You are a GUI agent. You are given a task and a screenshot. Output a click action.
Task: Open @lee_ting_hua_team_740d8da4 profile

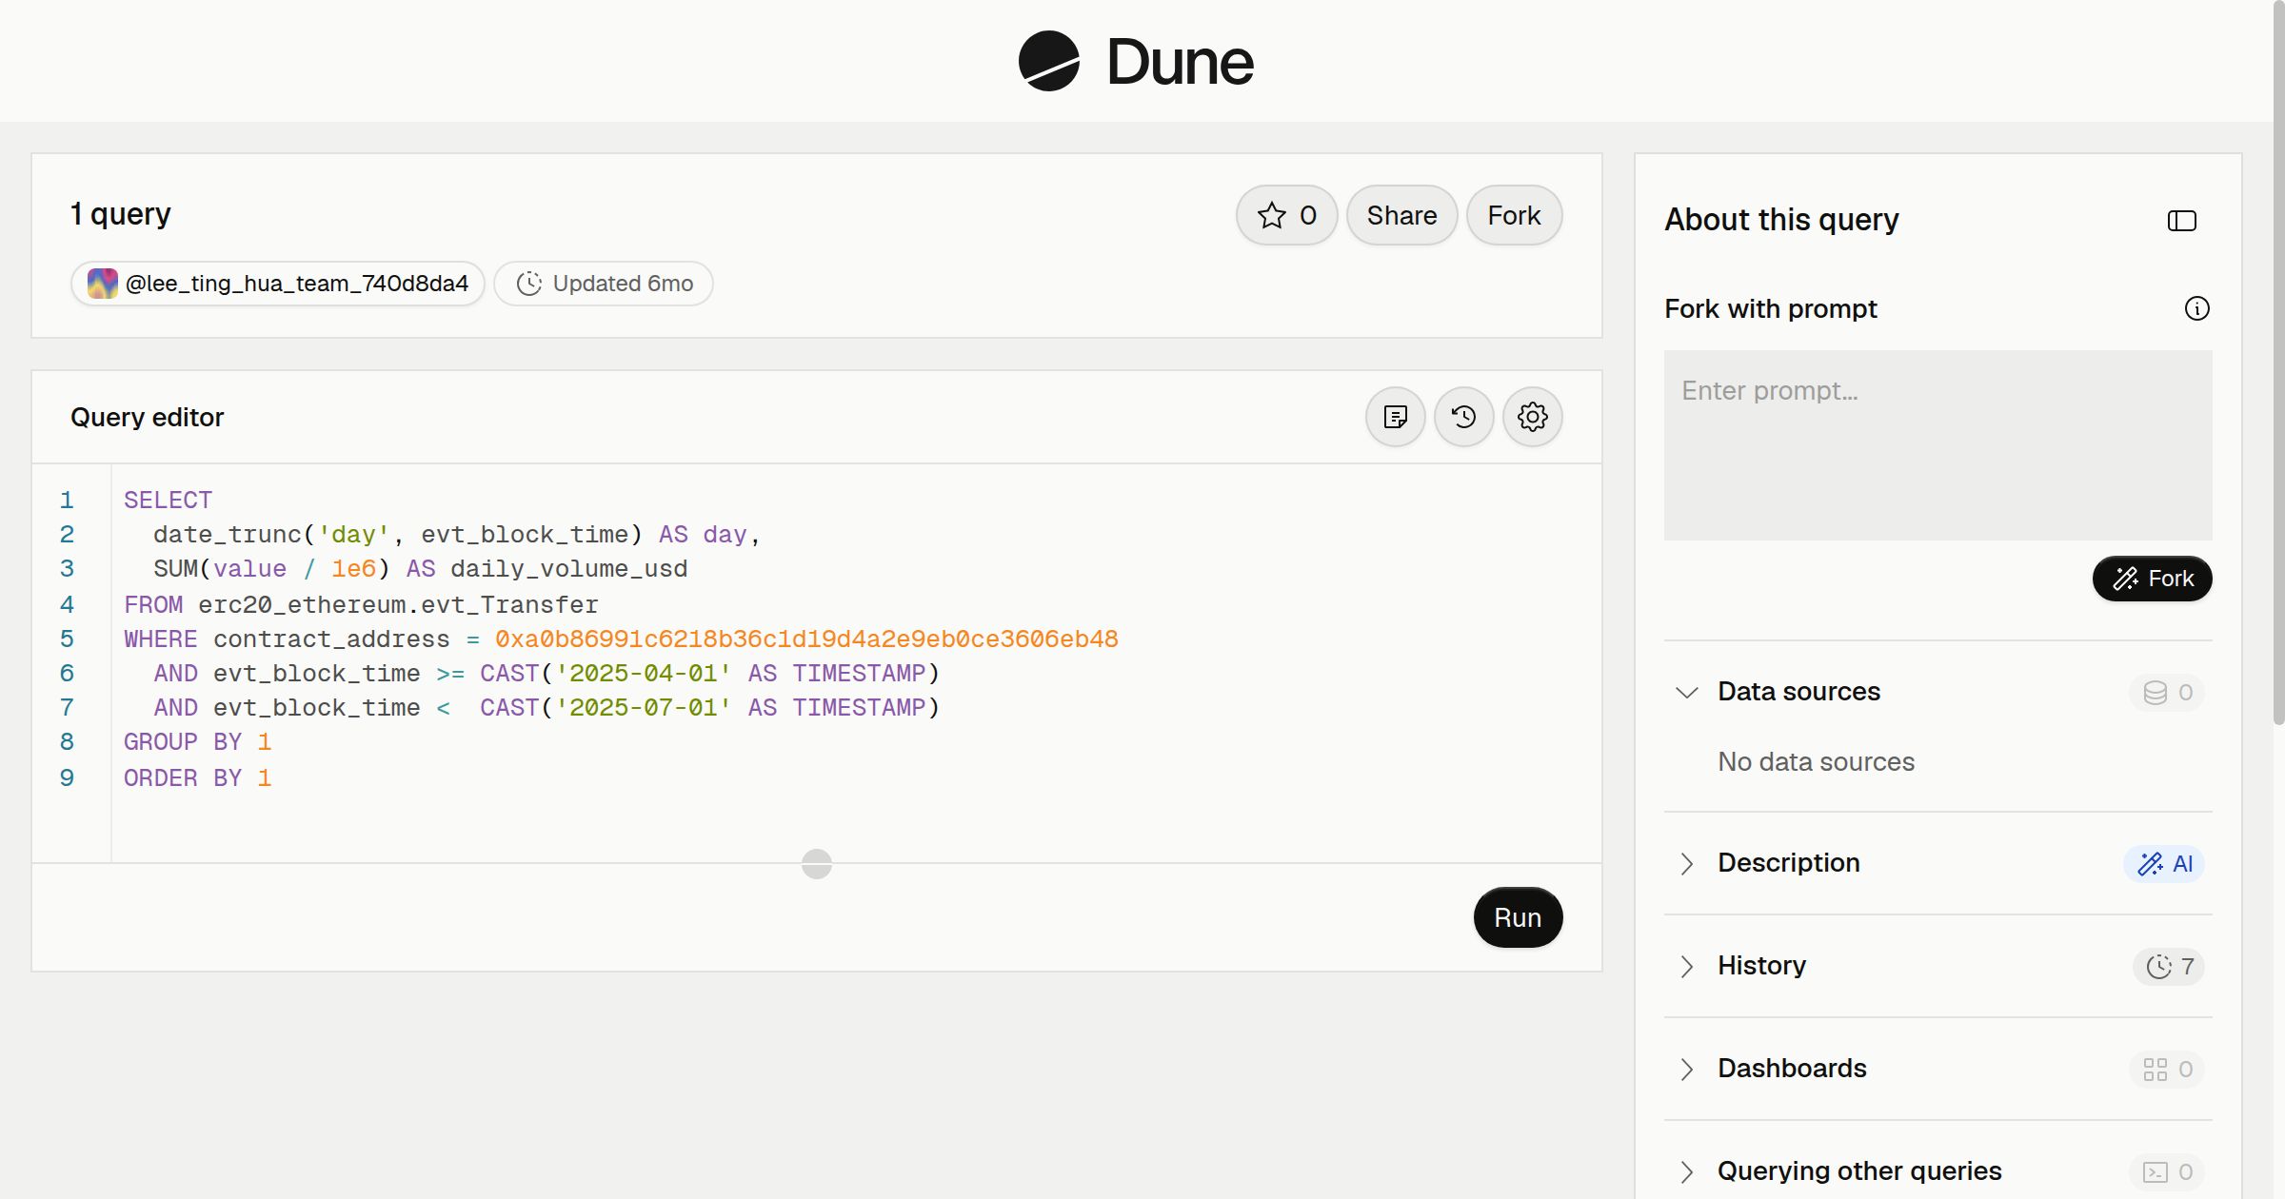[x=278, y=284]
